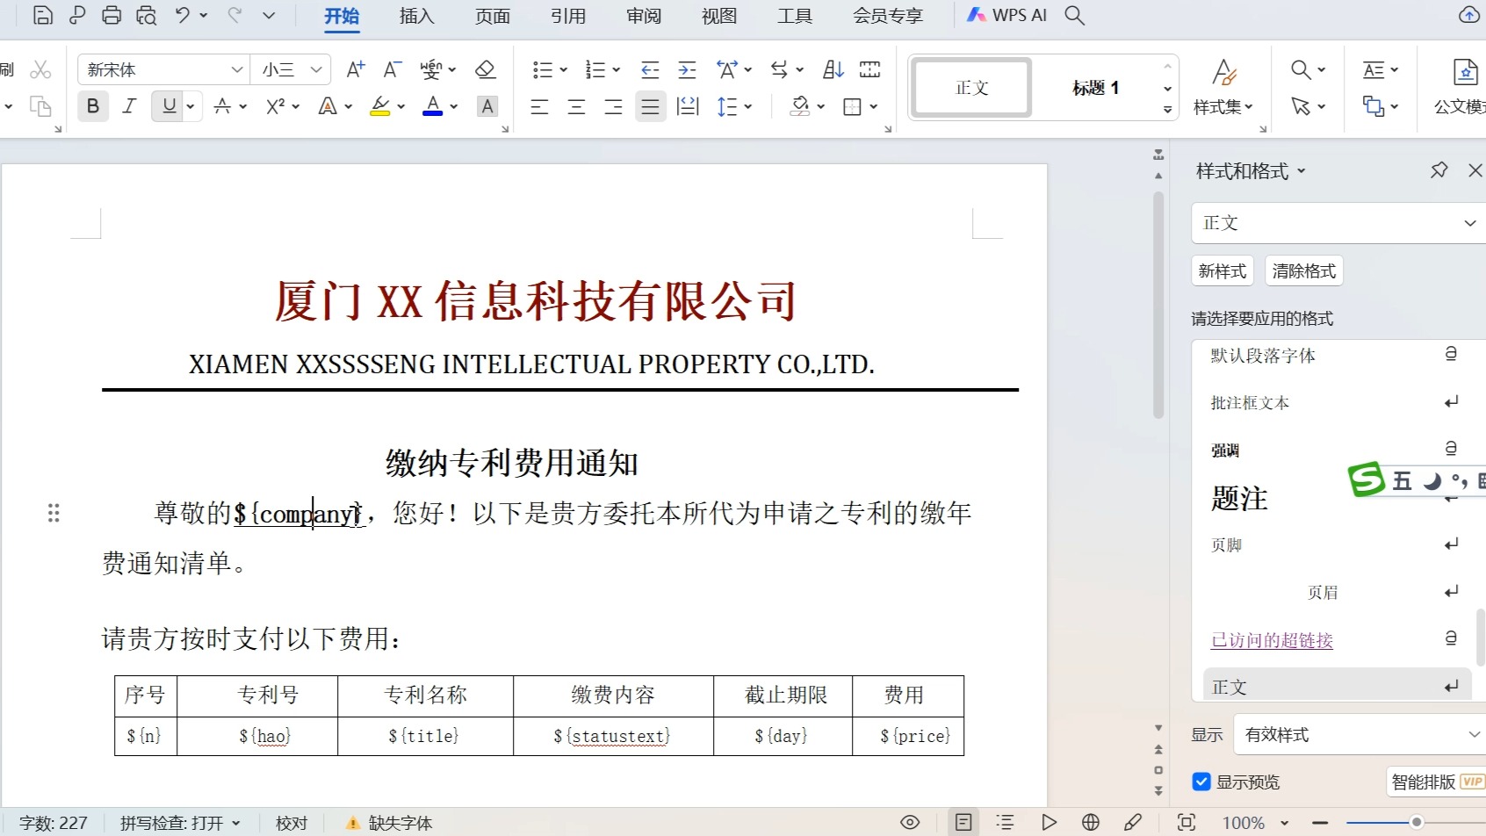
Task: Toggle Strikethrough formatting
Action: 223,106
